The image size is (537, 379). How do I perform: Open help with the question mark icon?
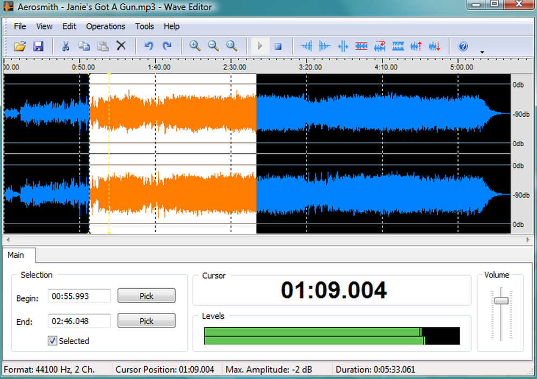click(463, 46)
